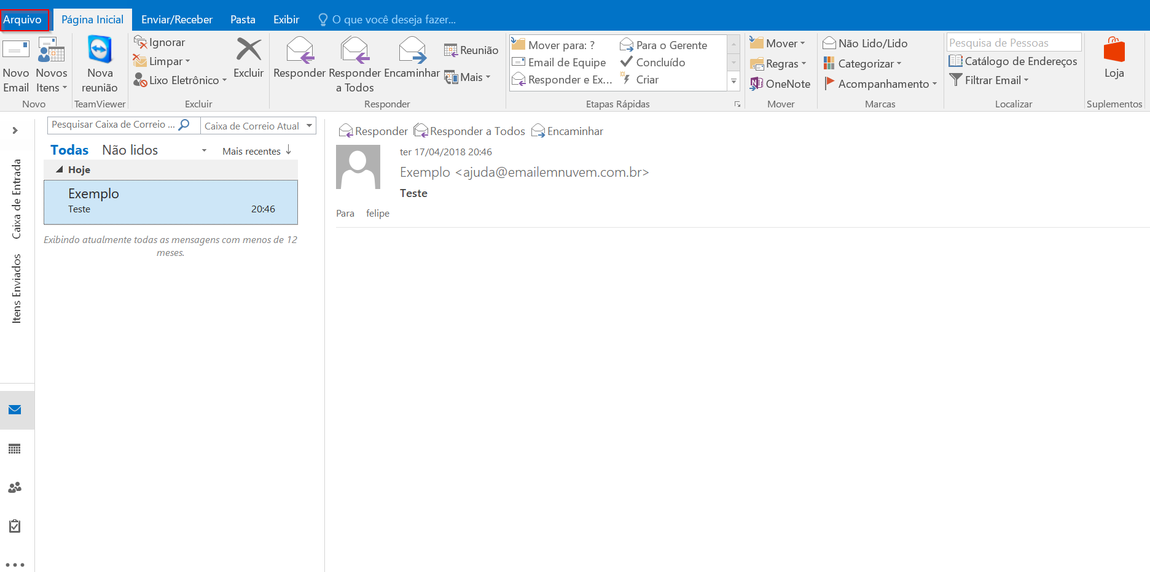Open the Lixo Eletrônico dropdown
1150x572 pixels.
(x=180, y=80)
